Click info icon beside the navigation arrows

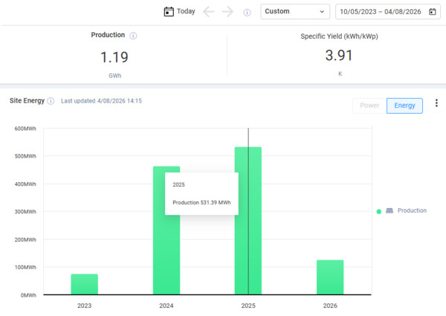[247, 13]
